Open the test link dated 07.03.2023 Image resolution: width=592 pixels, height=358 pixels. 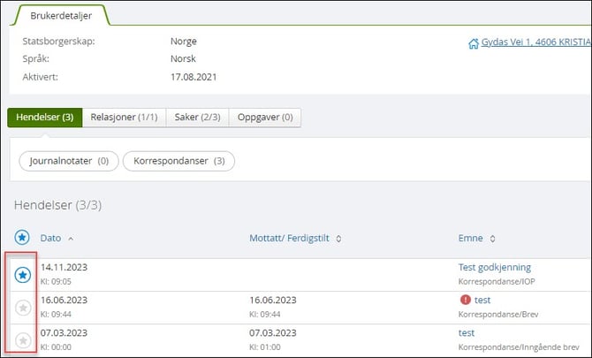[466, 332]
